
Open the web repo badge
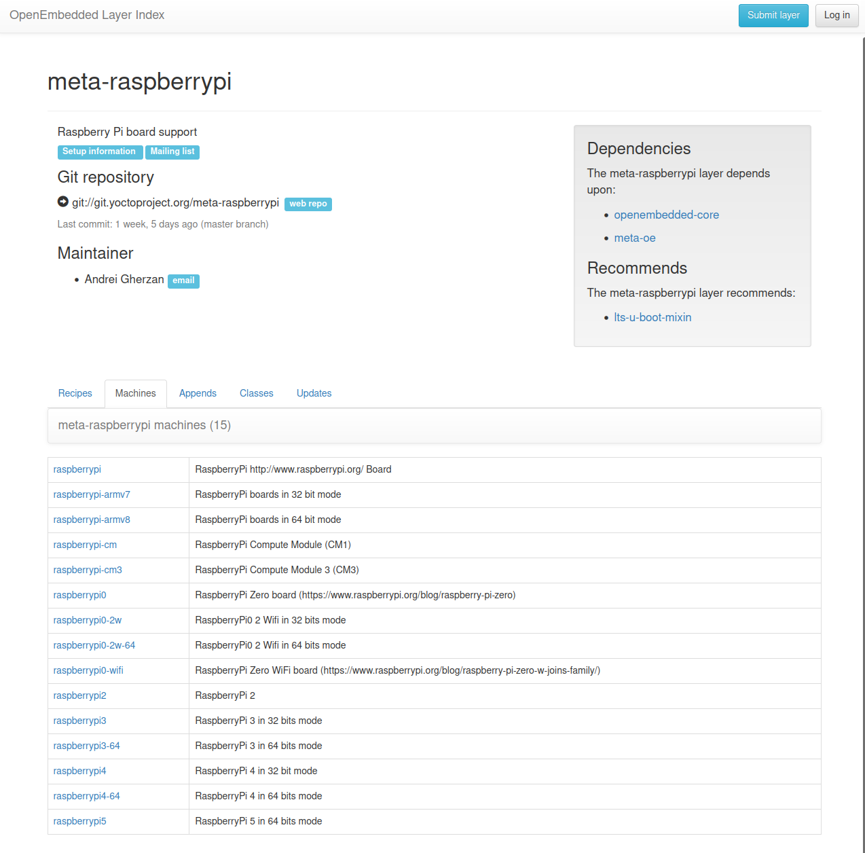click(308, 204)
